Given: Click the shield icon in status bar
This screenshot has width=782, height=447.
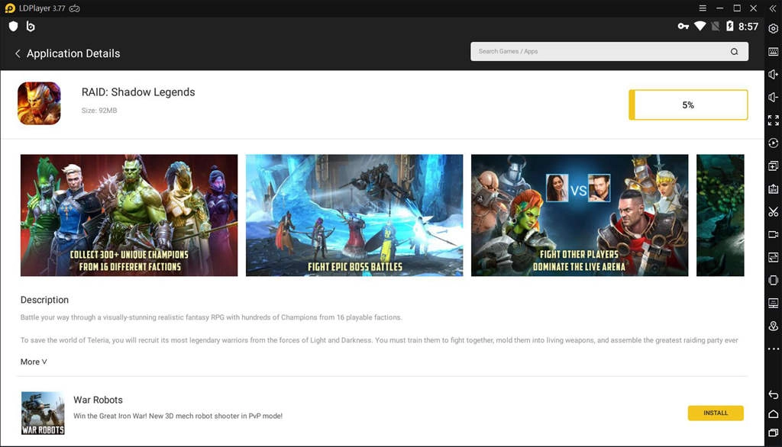Looking at the screenshot, I should (14, 27).
